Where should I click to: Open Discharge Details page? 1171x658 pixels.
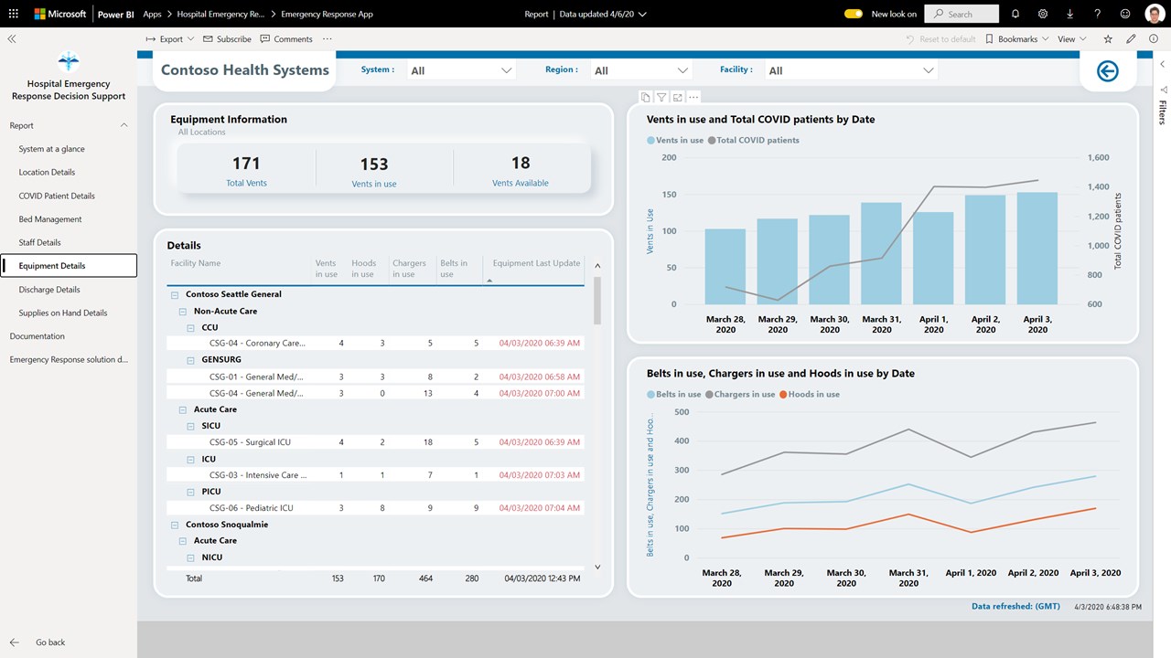click(49, 290)
